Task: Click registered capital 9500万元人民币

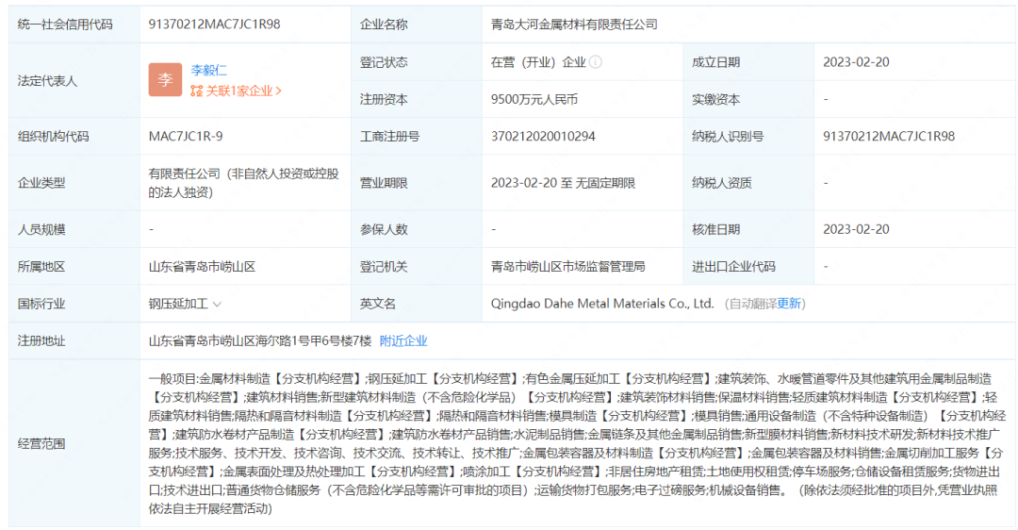Action: point(534,99)
